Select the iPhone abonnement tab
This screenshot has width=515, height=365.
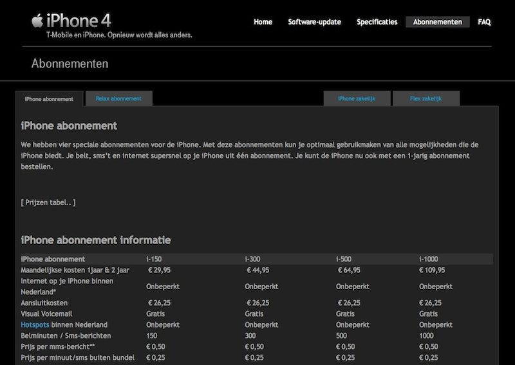pos(50,99)
